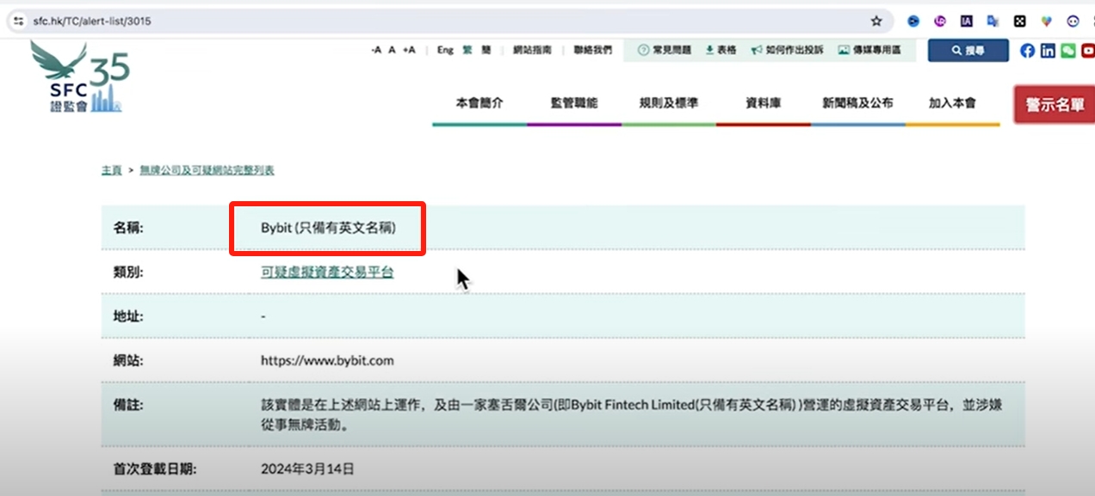Click the 地址 row label
This screenshot has width=1095, height=496.
128,316
